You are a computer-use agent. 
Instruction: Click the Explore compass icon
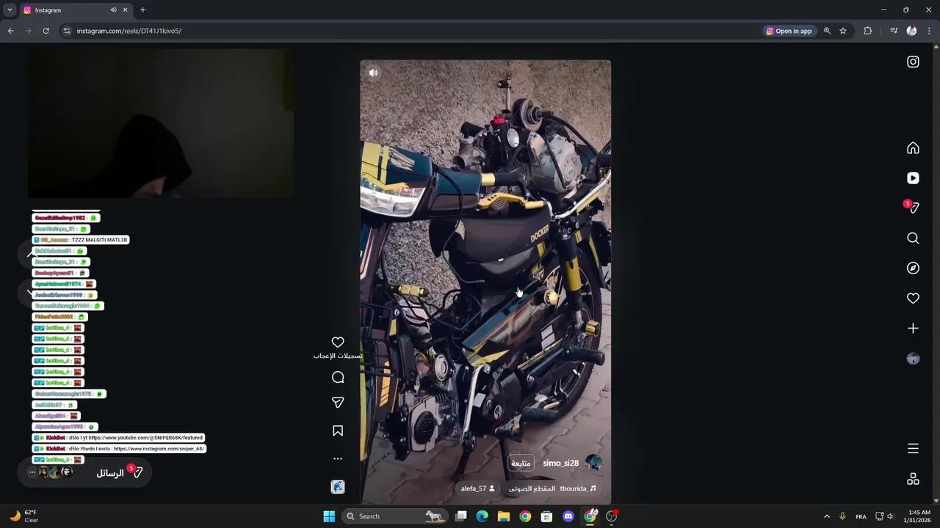(x=913, y=268)
